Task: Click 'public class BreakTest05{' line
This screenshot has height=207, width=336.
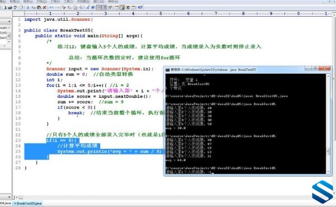Action: (x=58, y=30)
